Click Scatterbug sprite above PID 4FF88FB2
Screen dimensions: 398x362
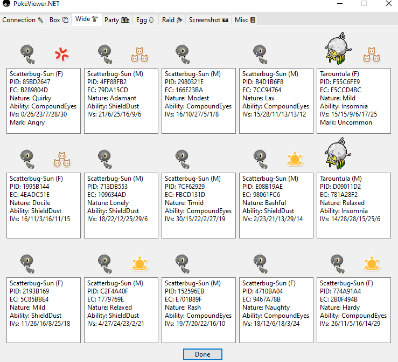pos(106,53)
